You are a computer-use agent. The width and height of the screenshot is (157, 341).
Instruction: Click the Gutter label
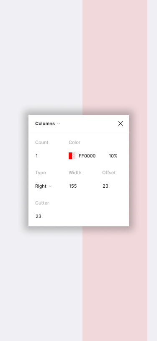42,203
